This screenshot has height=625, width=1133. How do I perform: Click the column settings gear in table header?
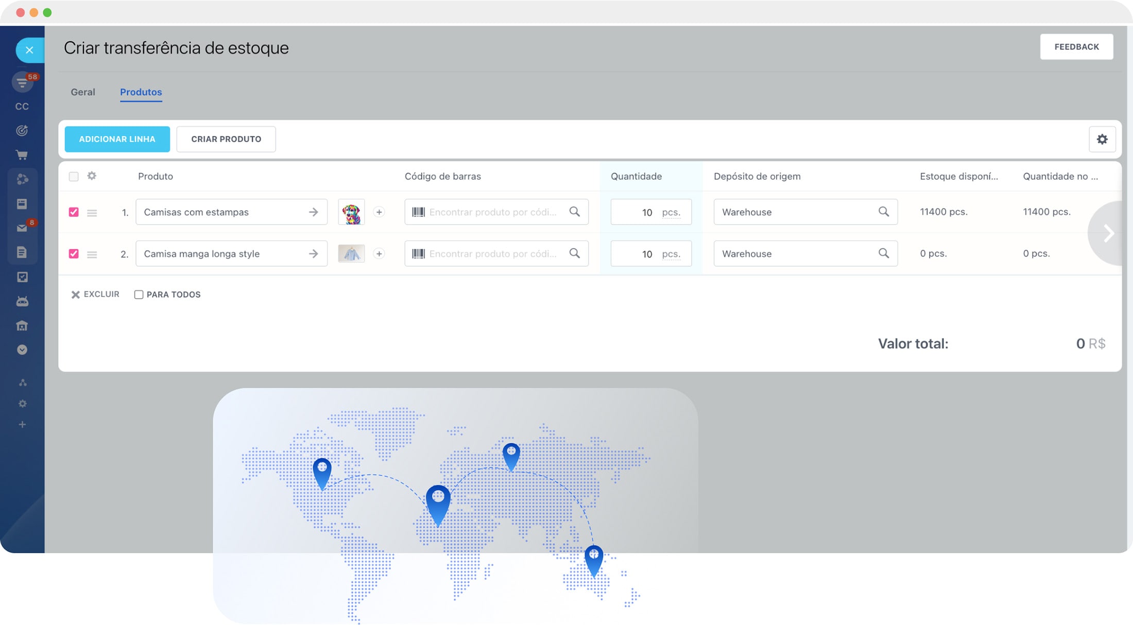(92, 176)
